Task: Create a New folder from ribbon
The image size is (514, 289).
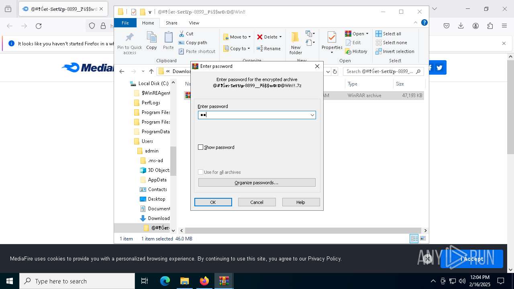Action: [x=296, y=43]
